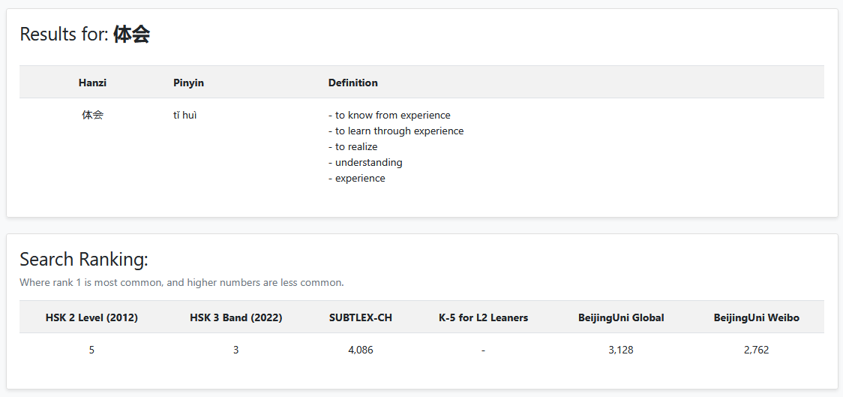This screenshot has width=843, height=397.
Task: Click the Pinyin column header
Action: point(188,83)
